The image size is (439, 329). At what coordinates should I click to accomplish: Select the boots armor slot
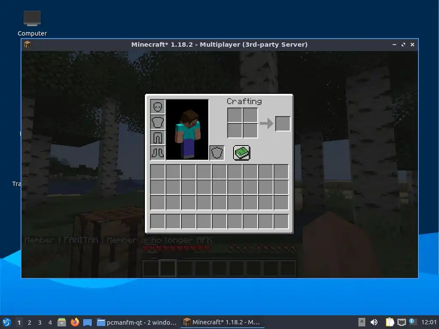point(158,153)
